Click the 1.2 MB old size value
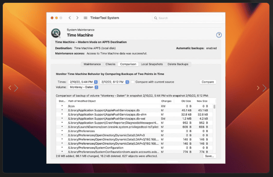The image size is (273, 177). pos(187,119)
